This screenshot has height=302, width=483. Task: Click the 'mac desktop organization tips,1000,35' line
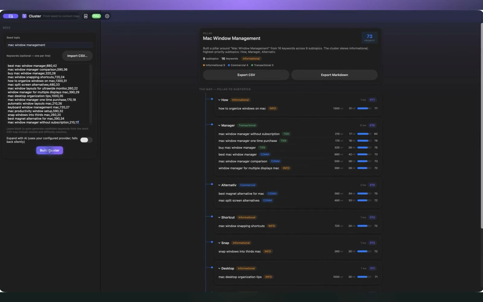(36, 96)
